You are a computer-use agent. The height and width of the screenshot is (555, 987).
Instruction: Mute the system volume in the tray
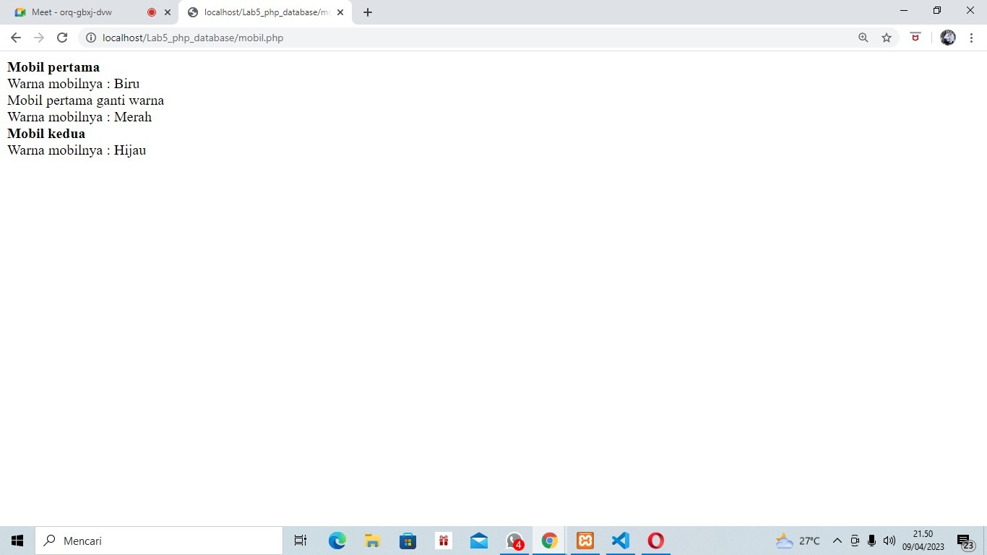889,541
